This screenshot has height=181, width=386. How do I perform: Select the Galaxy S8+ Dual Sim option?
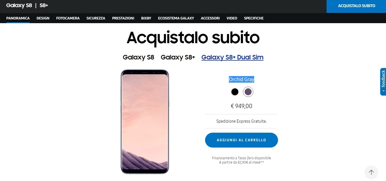(232, 57)
